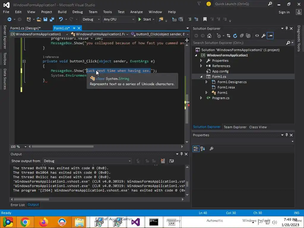Open the Server Explorer side panel
Viewport: 304px width, 228px height.
[x=5, y=37]
